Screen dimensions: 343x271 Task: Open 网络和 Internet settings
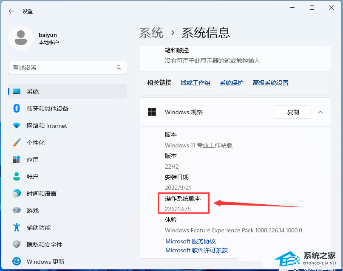[x=47, y=126]
